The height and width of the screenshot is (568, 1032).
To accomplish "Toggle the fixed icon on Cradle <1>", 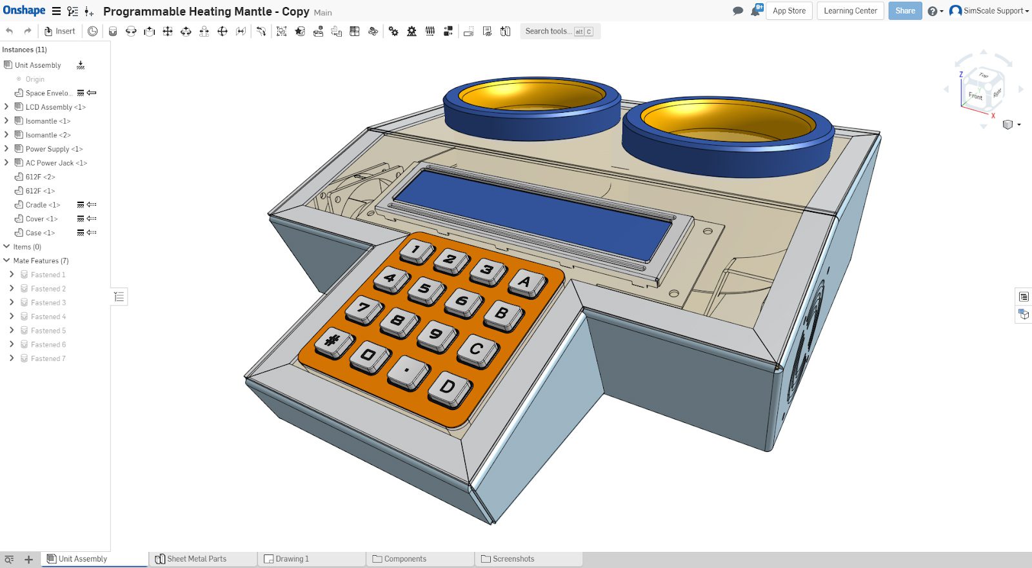I will pyautogui.click(x=81, y=205).
